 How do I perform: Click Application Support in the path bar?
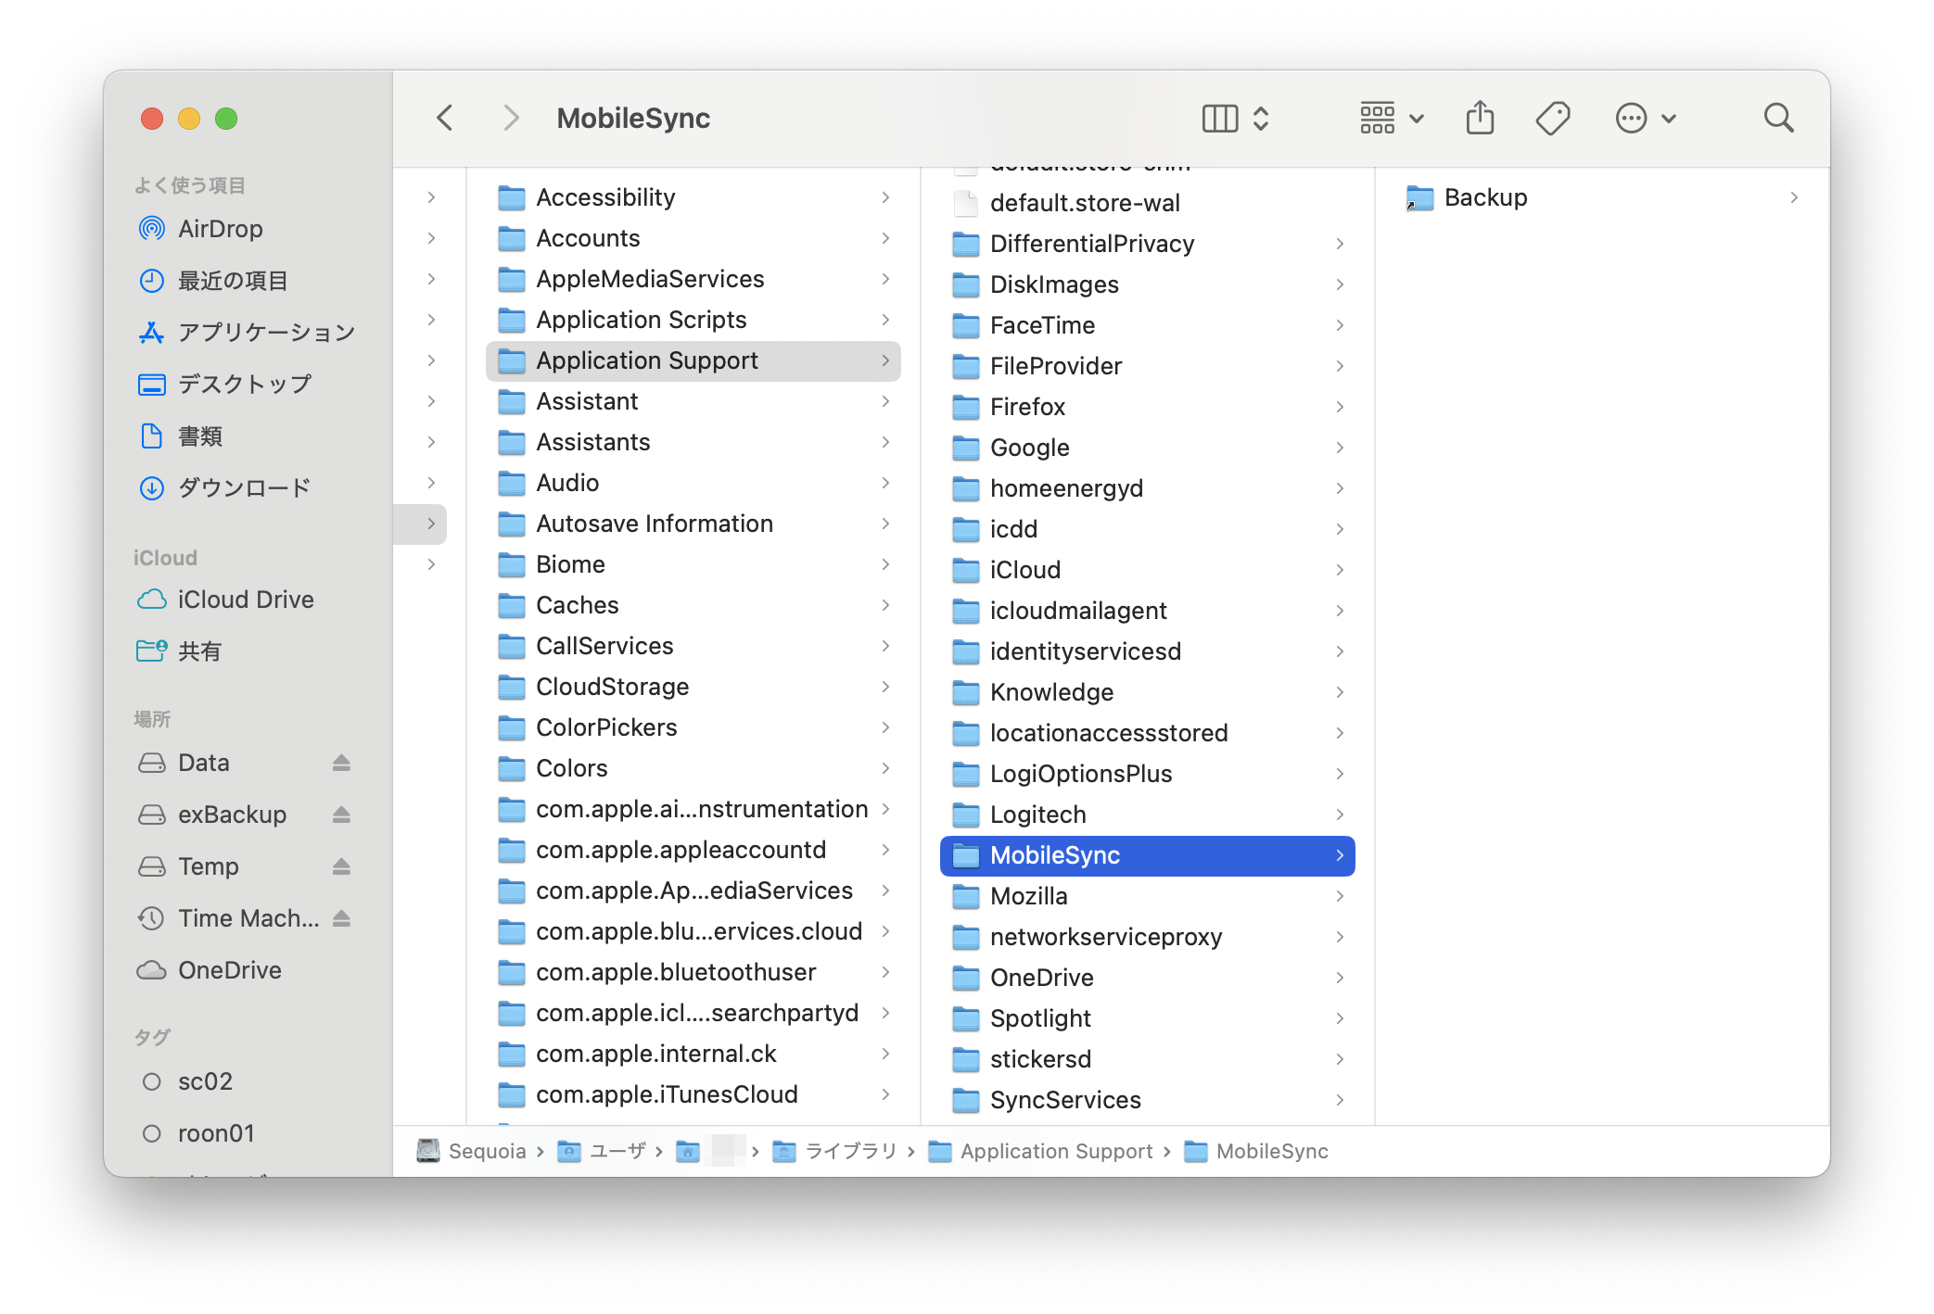pos(1055,1151)
